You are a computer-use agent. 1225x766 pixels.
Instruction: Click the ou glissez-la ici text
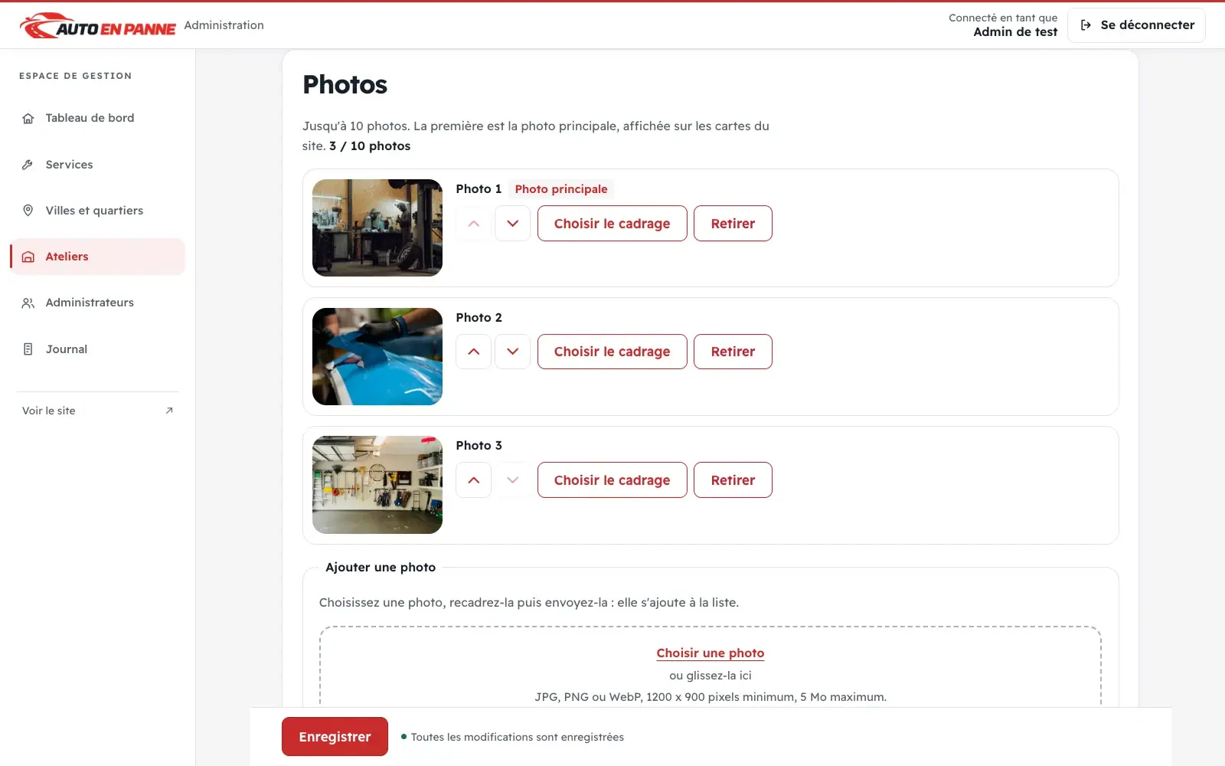click(x=710, y=676)
